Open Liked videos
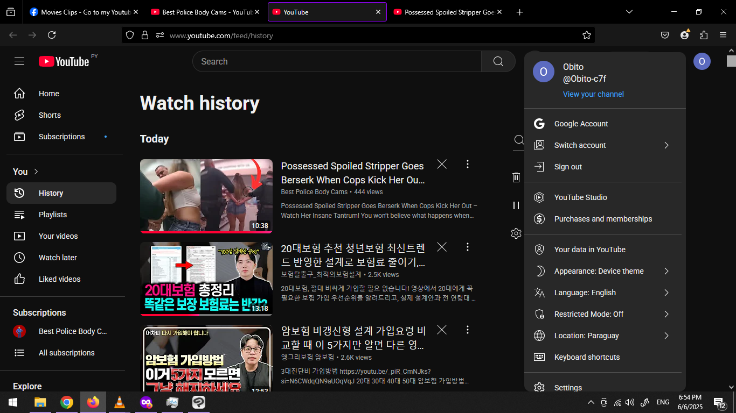Image resolution: width=736 pixels, height=413 pixels. pyautogui.click(x=61, y=279)
